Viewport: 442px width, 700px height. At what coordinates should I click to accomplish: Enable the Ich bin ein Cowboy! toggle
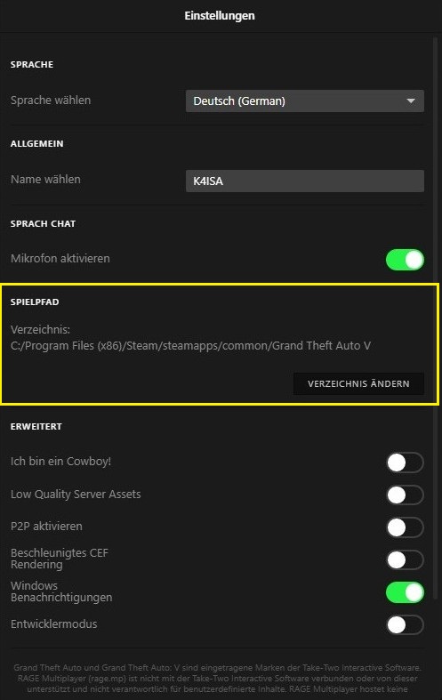(405, 463)
